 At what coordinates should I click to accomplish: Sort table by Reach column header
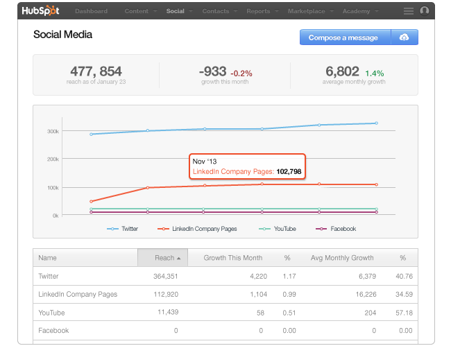tap(164, 258)
